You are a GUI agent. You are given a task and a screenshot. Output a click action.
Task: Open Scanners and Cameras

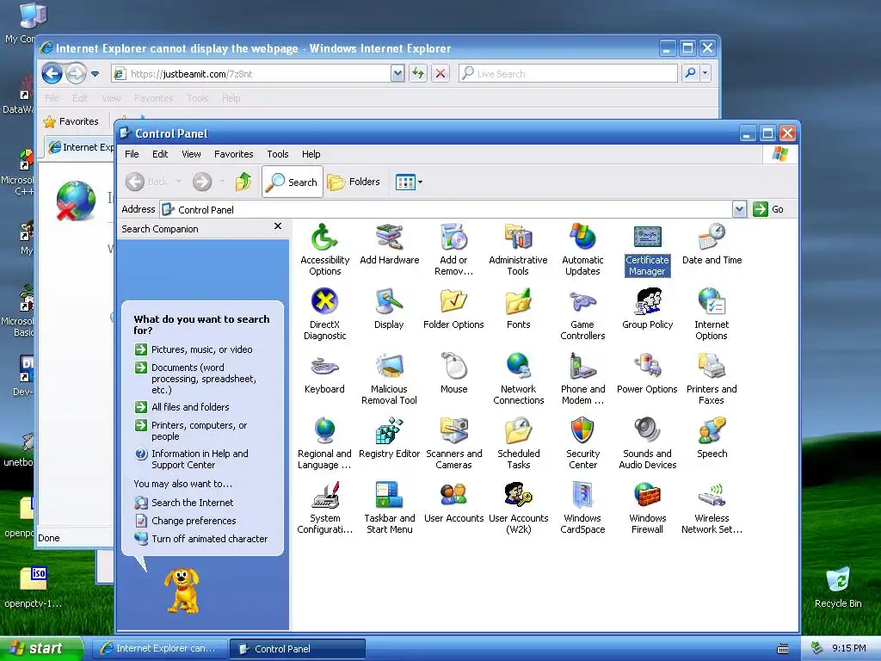453,443
